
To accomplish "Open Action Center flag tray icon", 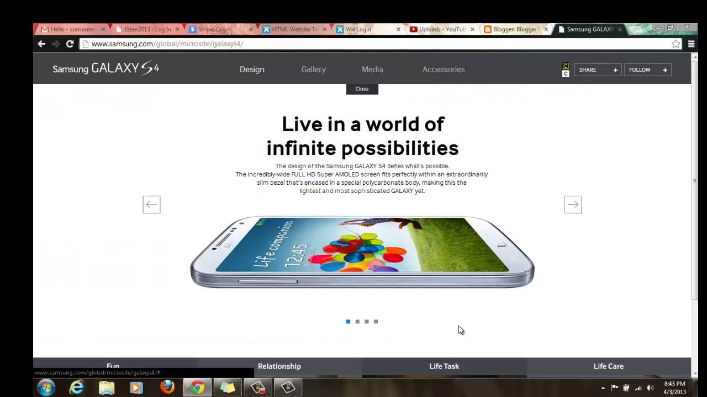I will click(615, 388).
